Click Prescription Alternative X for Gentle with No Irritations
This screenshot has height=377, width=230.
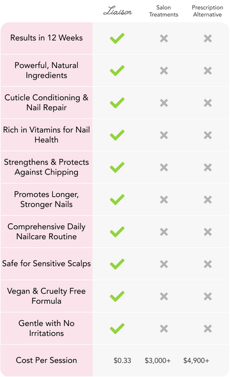208,329
